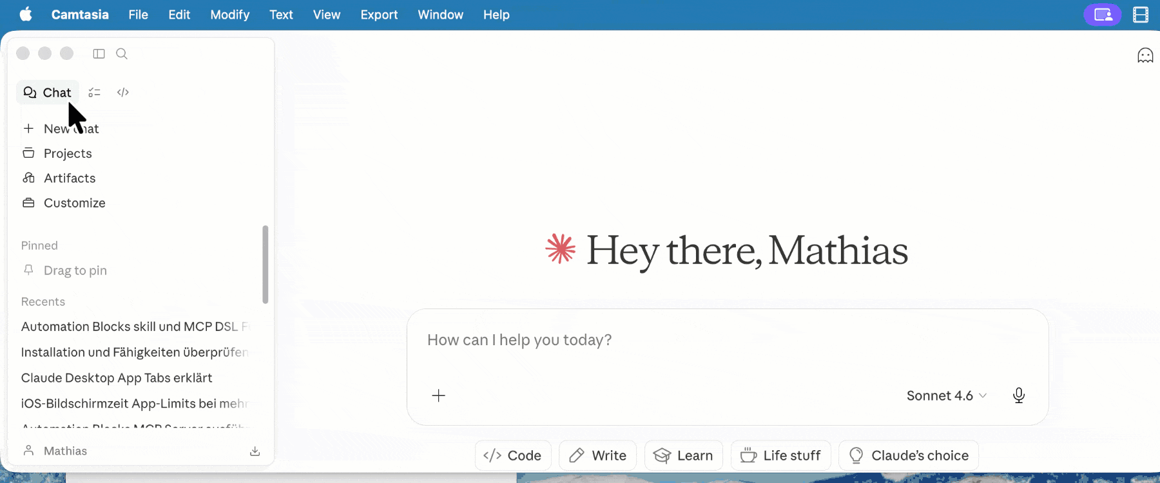The image size is (1160, 483).
Task: Select the Code suggestion chip
Action: tap(513, 455)
